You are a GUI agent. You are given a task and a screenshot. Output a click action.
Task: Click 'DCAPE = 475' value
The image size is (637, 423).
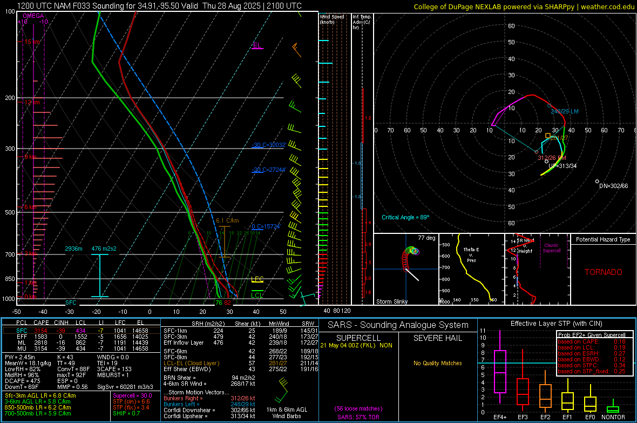click(23, 381)
